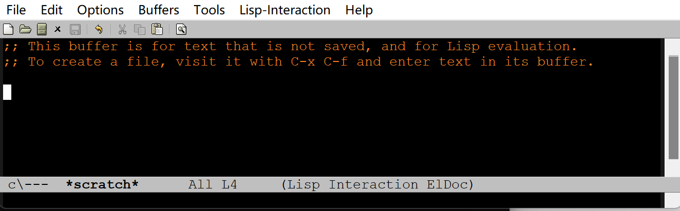680x211 pixels.
Task: Open the Buffers menu
Action: pyautogui.click(x=159, y=10)
